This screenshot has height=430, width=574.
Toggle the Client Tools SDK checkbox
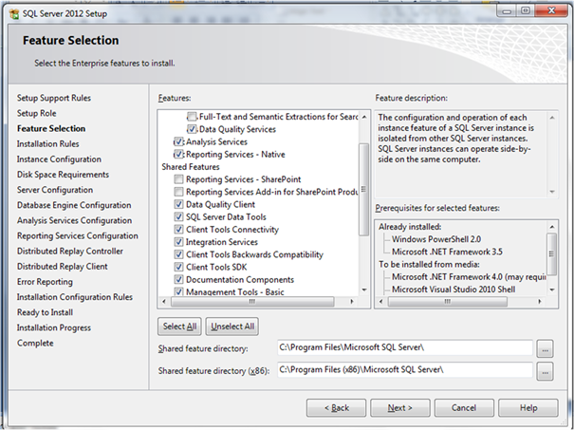coord(178,267)
